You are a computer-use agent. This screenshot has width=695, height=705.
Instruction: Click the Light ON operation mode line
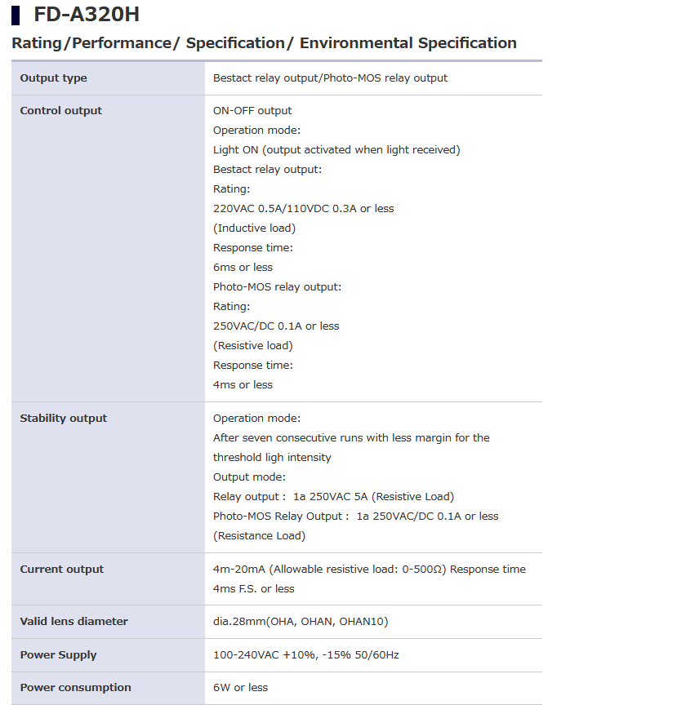[336, 150]
